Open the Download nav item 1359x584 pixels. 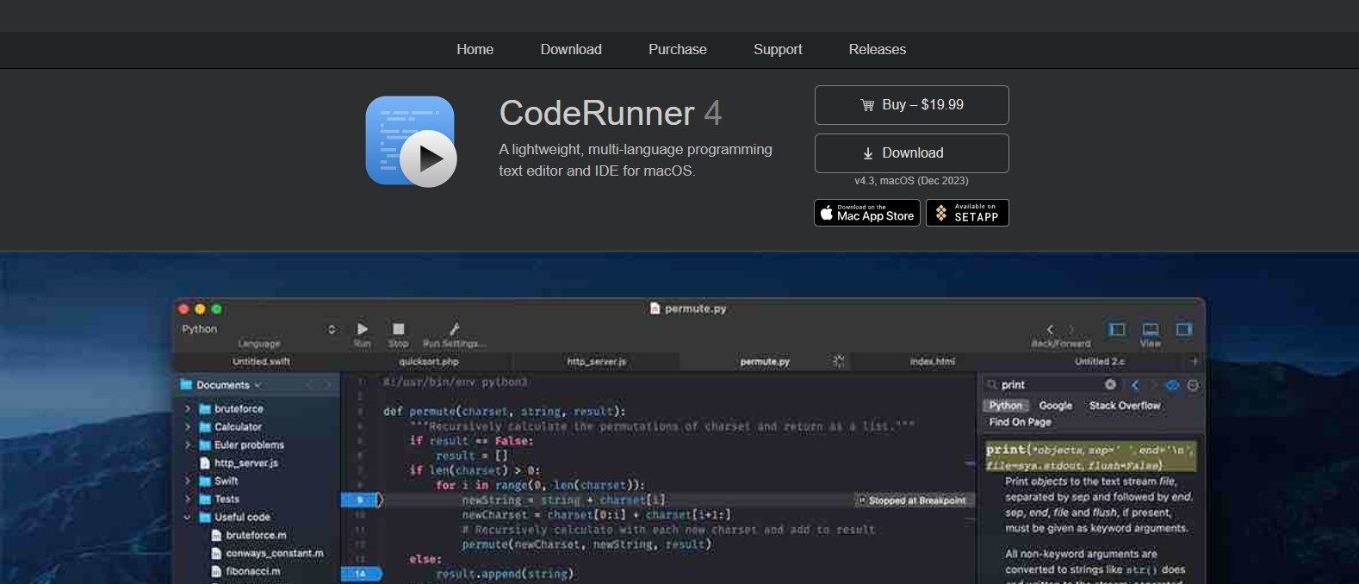(x=571, y=49)
